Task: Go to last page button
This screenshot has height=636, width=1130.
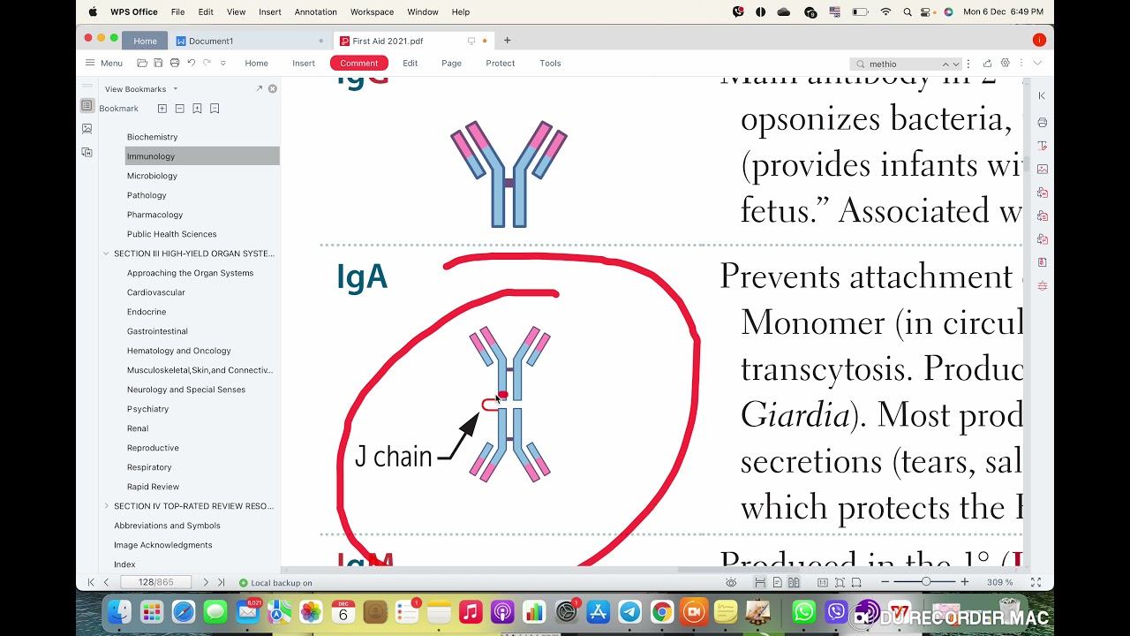Action: click(x=221, y=582)
